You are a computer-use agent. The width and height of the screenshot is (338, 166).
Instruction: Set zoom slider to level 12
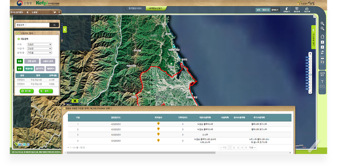tap(307, 89)
